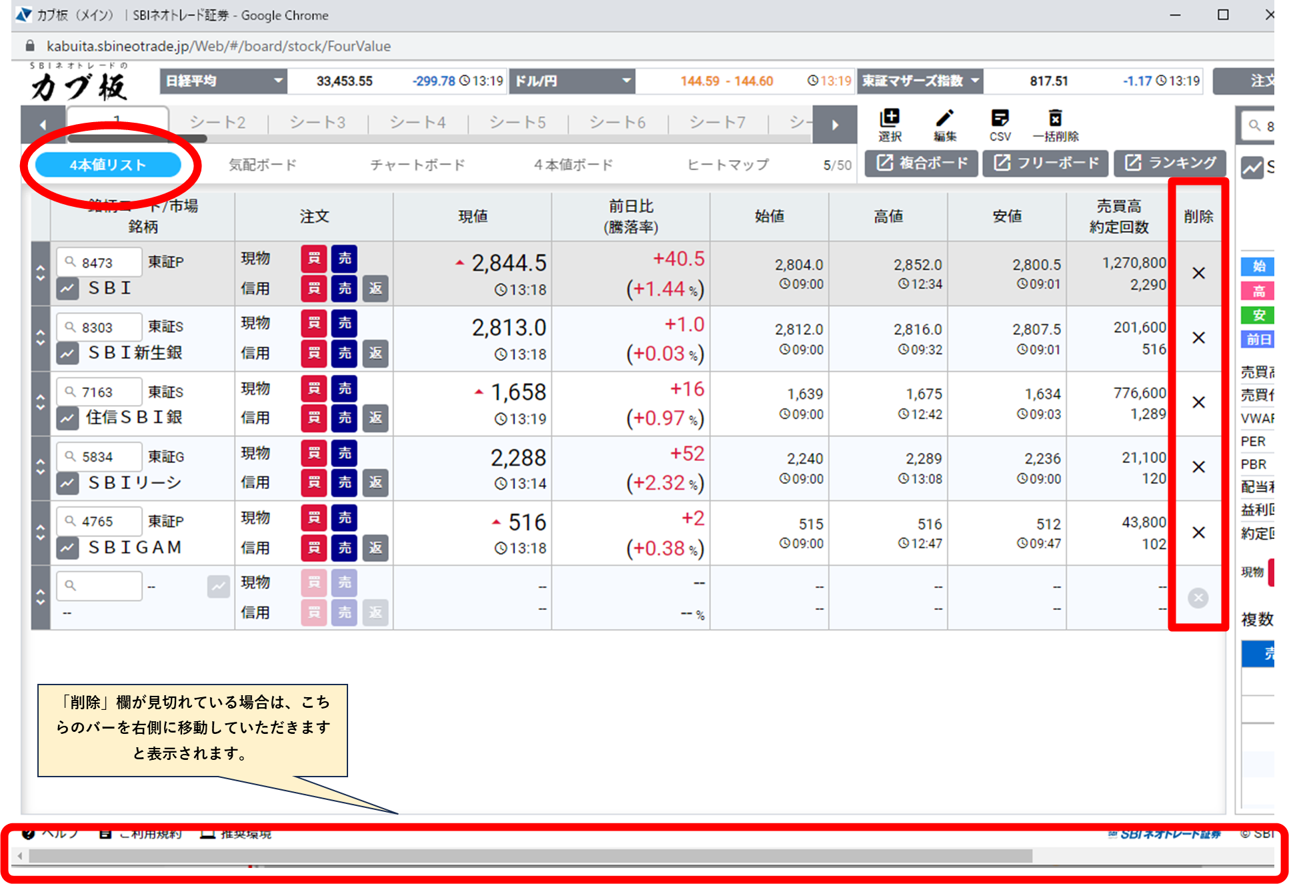Click 信用 repay (返) button for 5834
This screenshot has height=884, width=1289.
click(x=375, y=482)
